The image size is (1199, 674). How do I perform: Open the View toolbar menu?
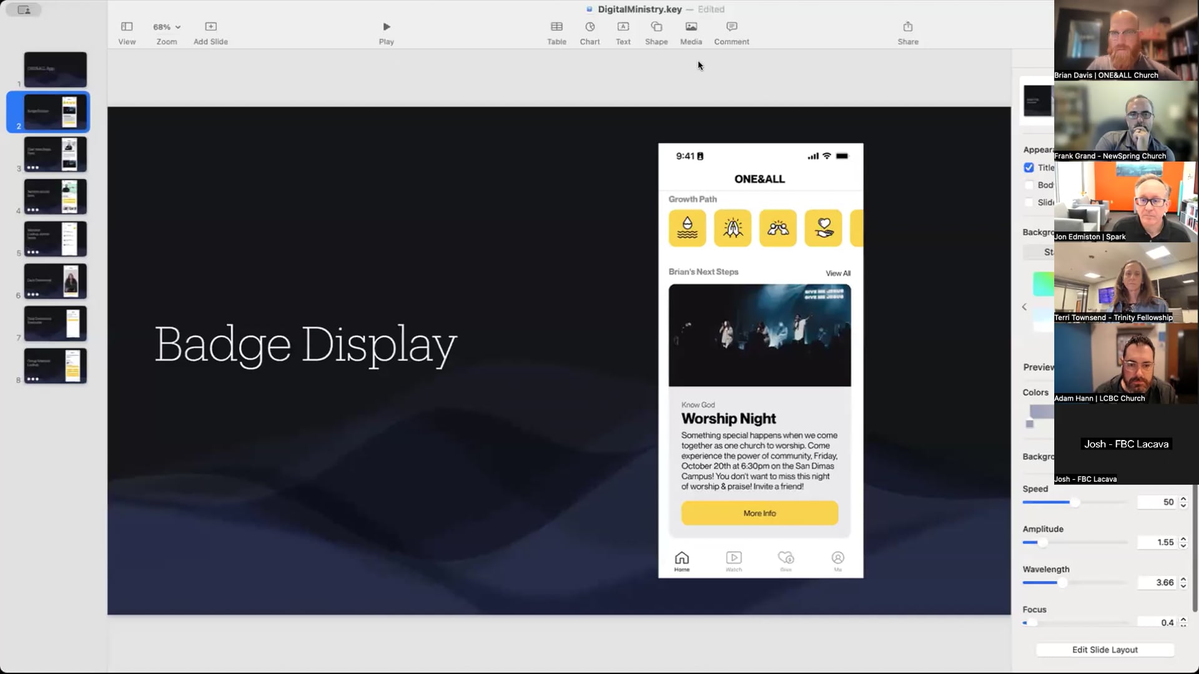(127, 33)
